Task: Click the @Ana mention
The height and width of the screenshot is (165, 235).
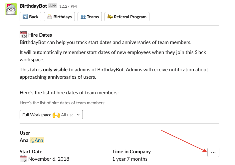Action: point(37,140)
